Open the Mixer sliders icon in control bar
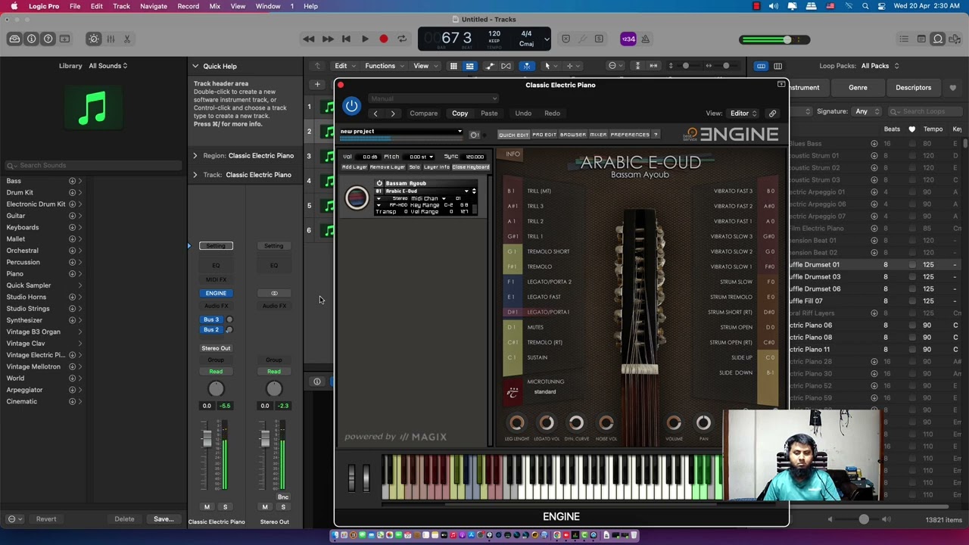The image size is (969, 545). [111, 39]
